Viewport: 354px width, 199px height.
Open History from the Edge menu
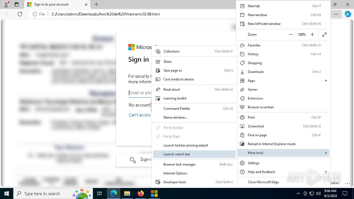[x=283, y=54]
